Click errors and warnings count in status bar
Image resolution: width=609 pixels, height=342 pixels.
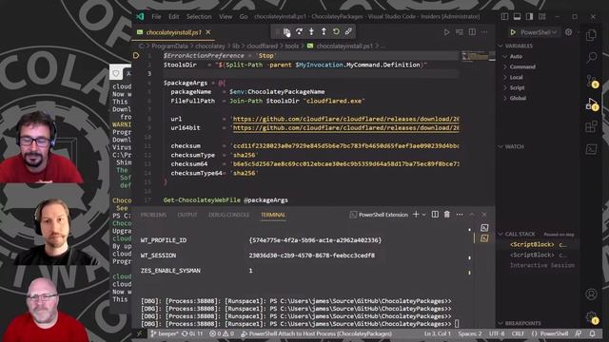point(222,333)
